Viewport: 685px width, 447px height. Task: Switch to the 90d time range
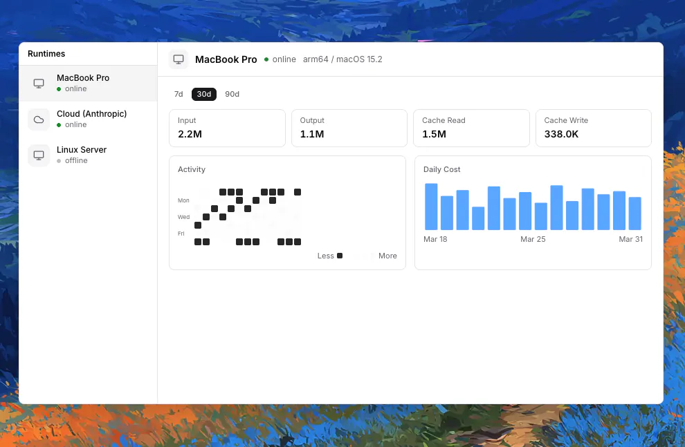tap(232, 94)
